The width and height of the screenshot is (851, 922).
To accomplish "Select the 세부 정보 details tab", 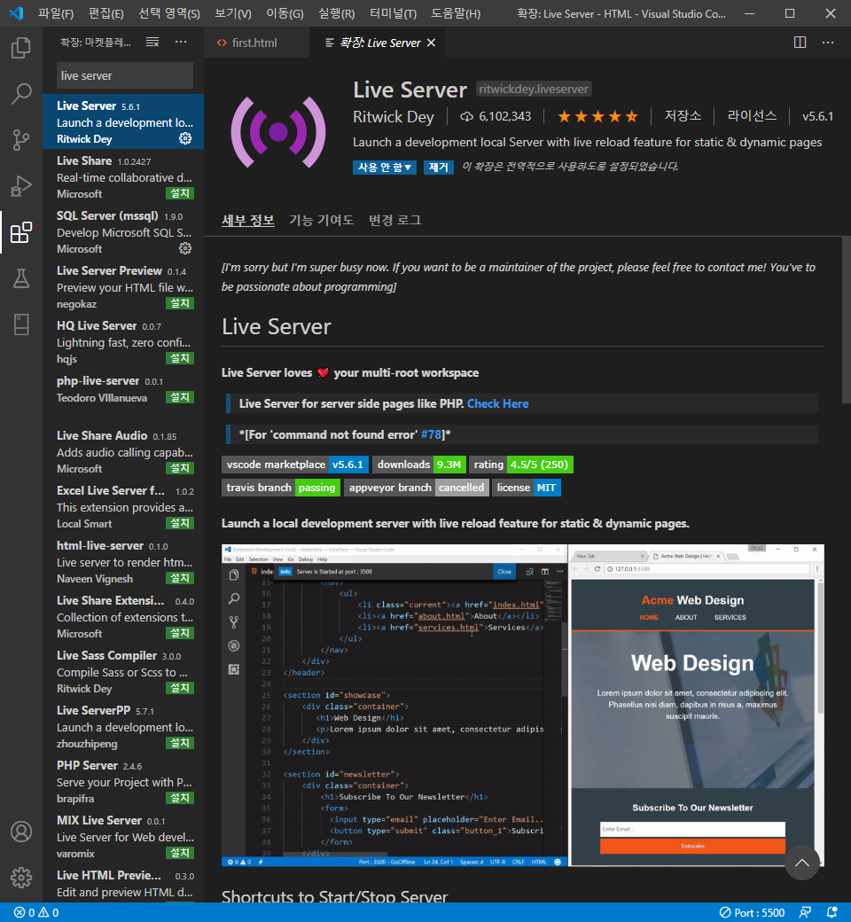I will pos(247,220).
